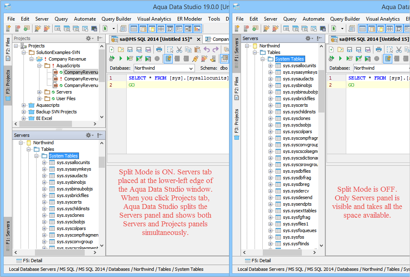Click Save icon in left query toolbar
Screen dimensions: 410x277
coord(130,49)
